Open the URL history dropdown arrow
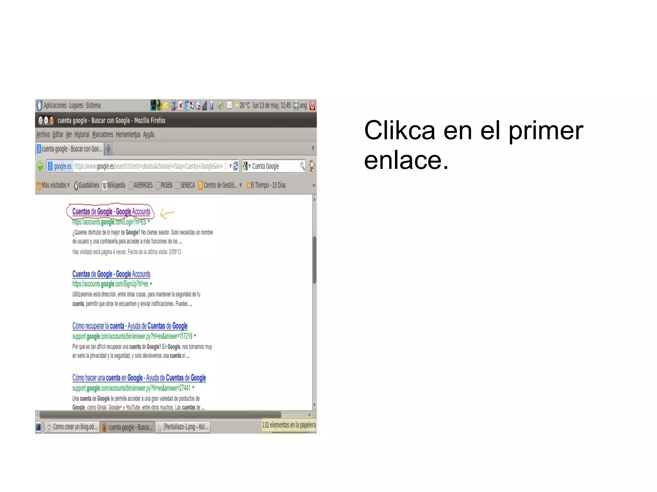657x492 pixels. click(230, 166)
